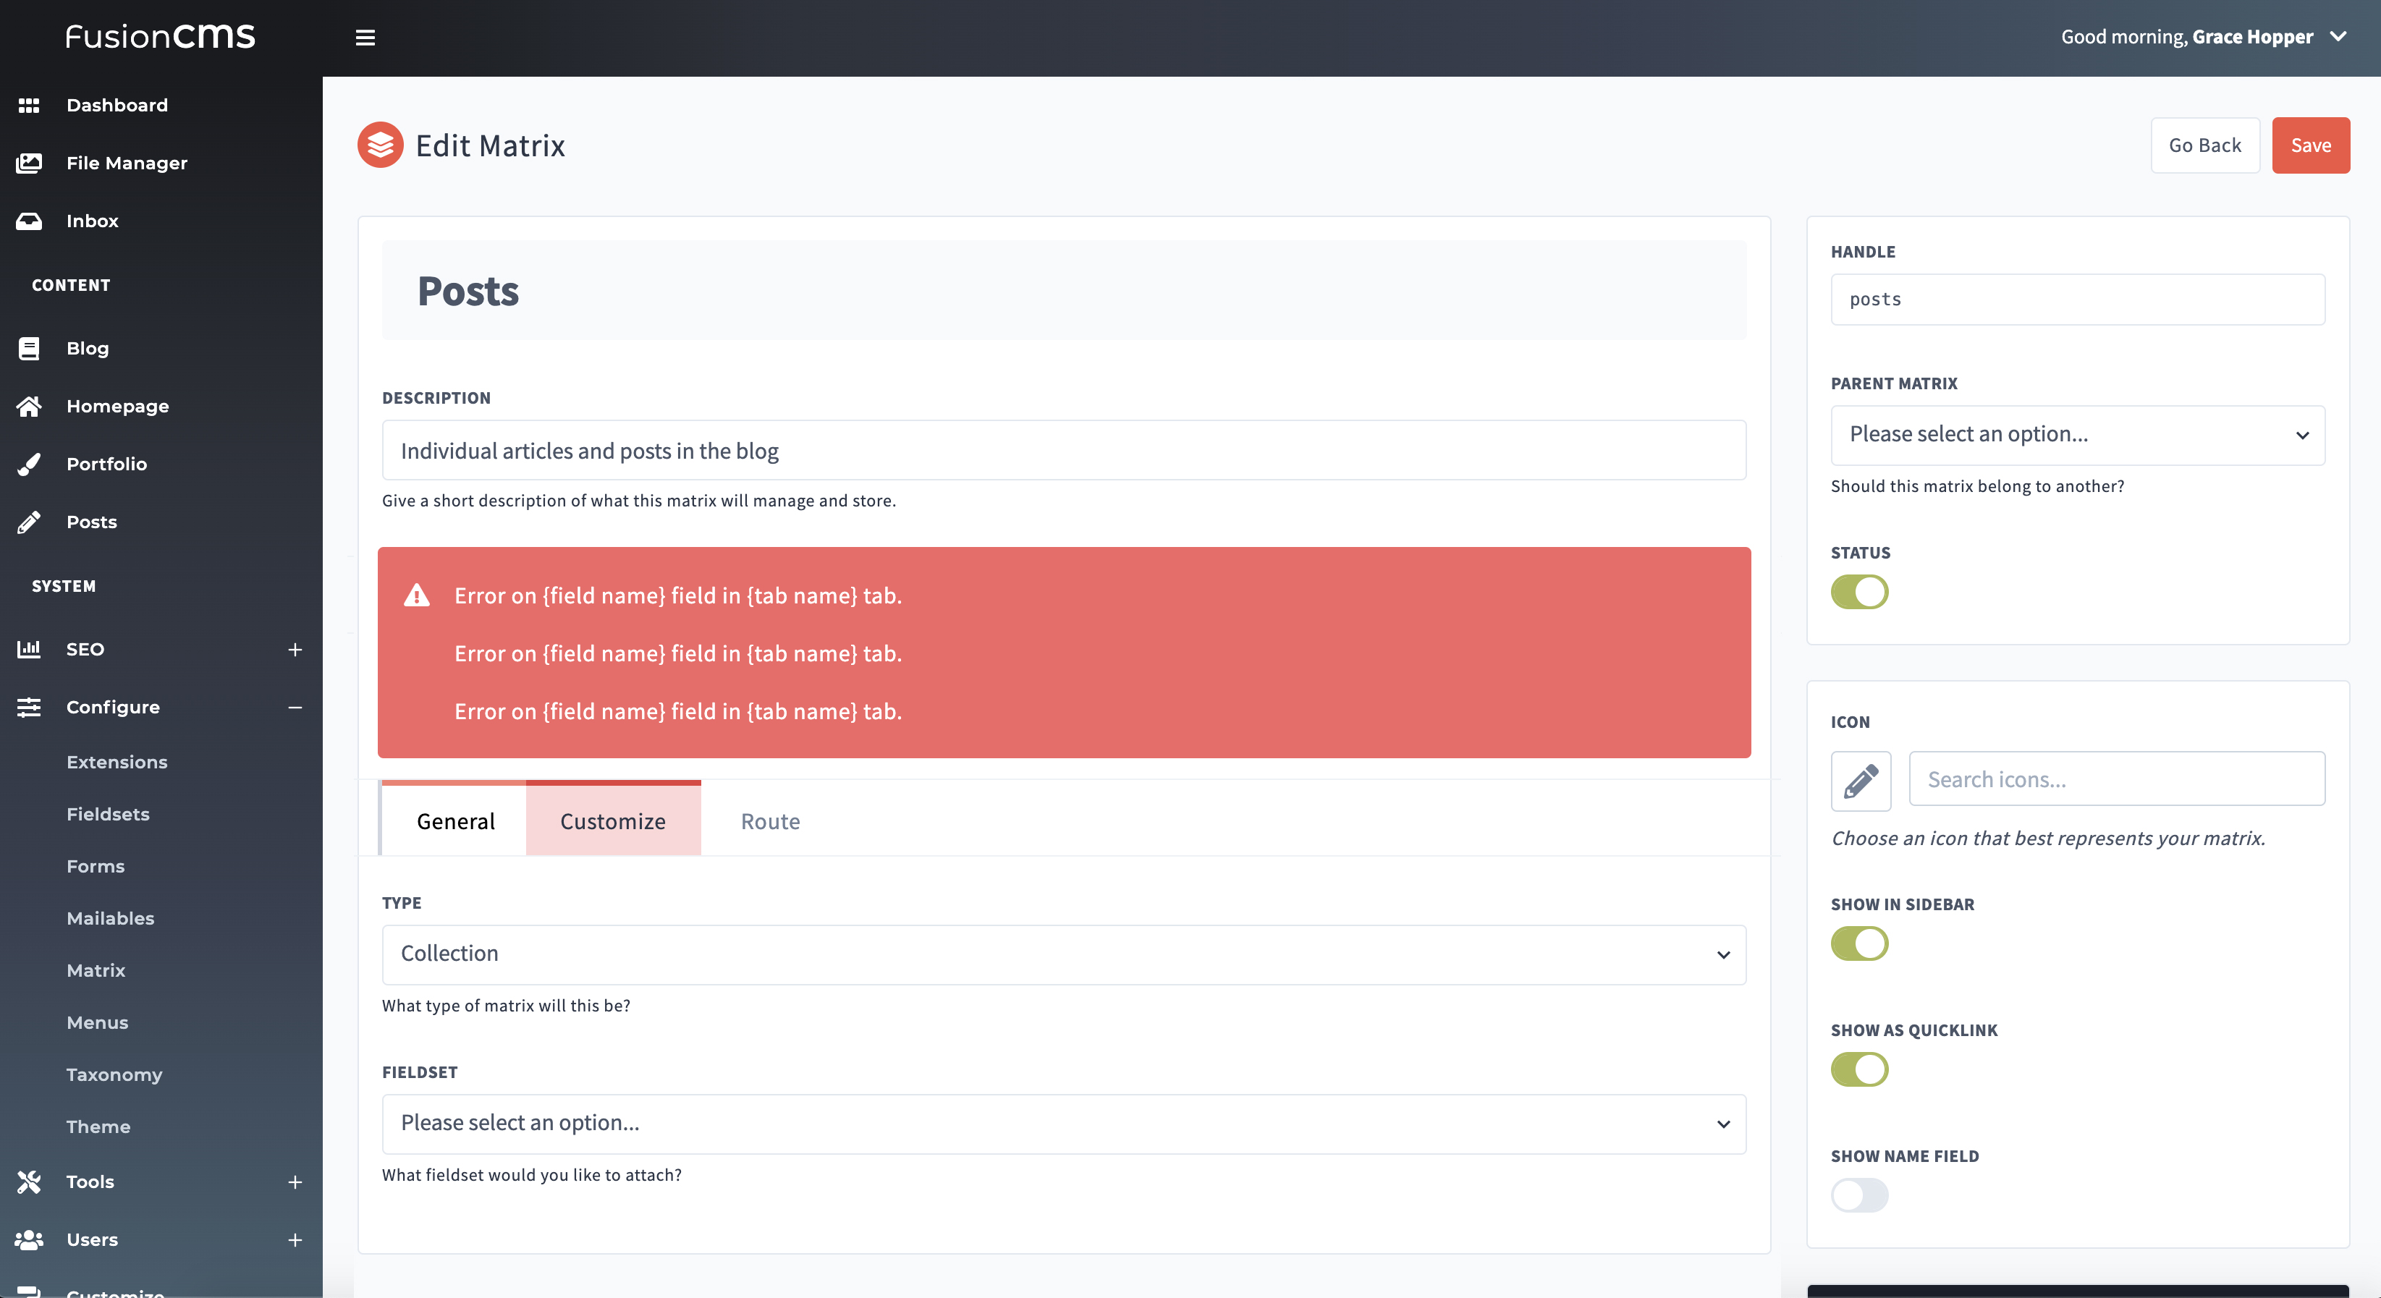Click the icon search field
Viewport: 2381px width, 1298px height.
(x=2115, y=779)
